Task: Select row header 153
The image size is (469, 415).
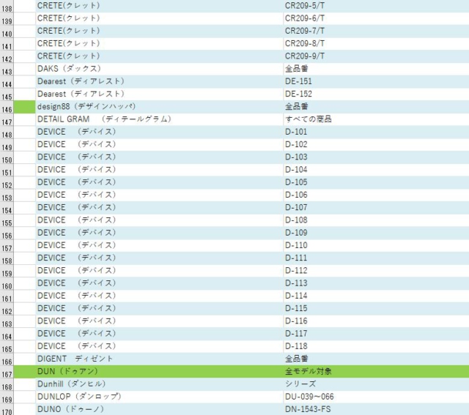Action: 7,195
